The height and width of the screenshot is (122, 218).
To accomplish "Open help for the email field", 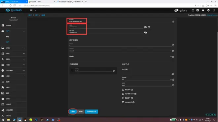I will [173, 22].
